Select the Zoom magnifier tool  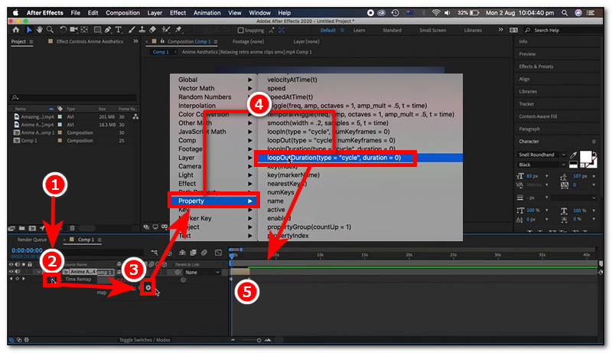(x=49, y=30)
